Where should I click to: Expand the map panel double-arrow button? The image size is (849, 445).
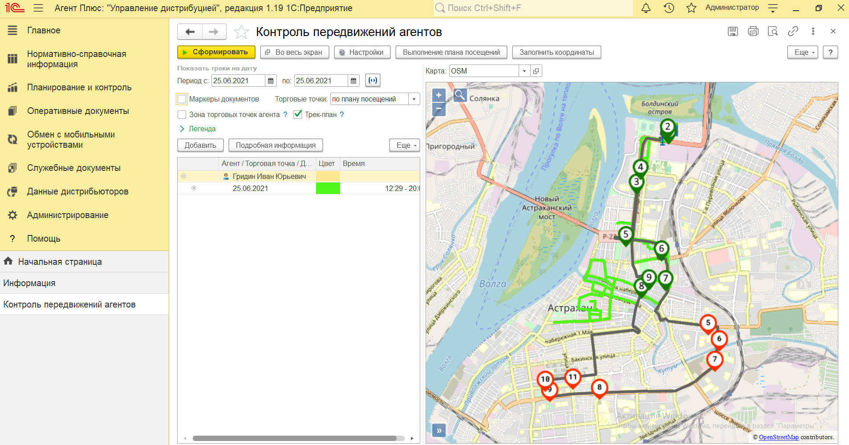[x=439, y=430]
